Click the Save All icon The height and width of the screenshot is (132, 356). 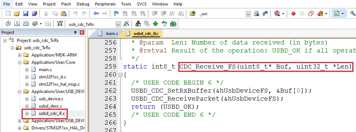pos(34,13)
